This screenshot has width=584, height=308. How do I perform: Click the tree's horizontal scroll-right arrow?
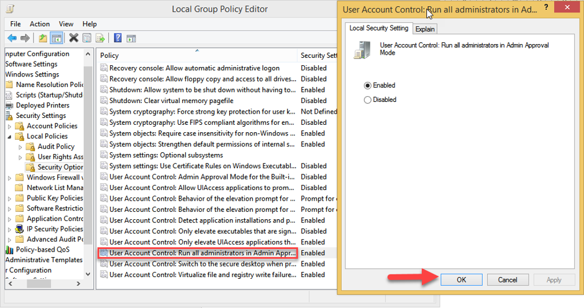coord(78,284)
